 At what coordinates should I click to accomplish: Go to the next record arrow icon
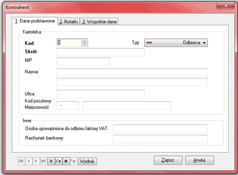[x=36, y=161]
